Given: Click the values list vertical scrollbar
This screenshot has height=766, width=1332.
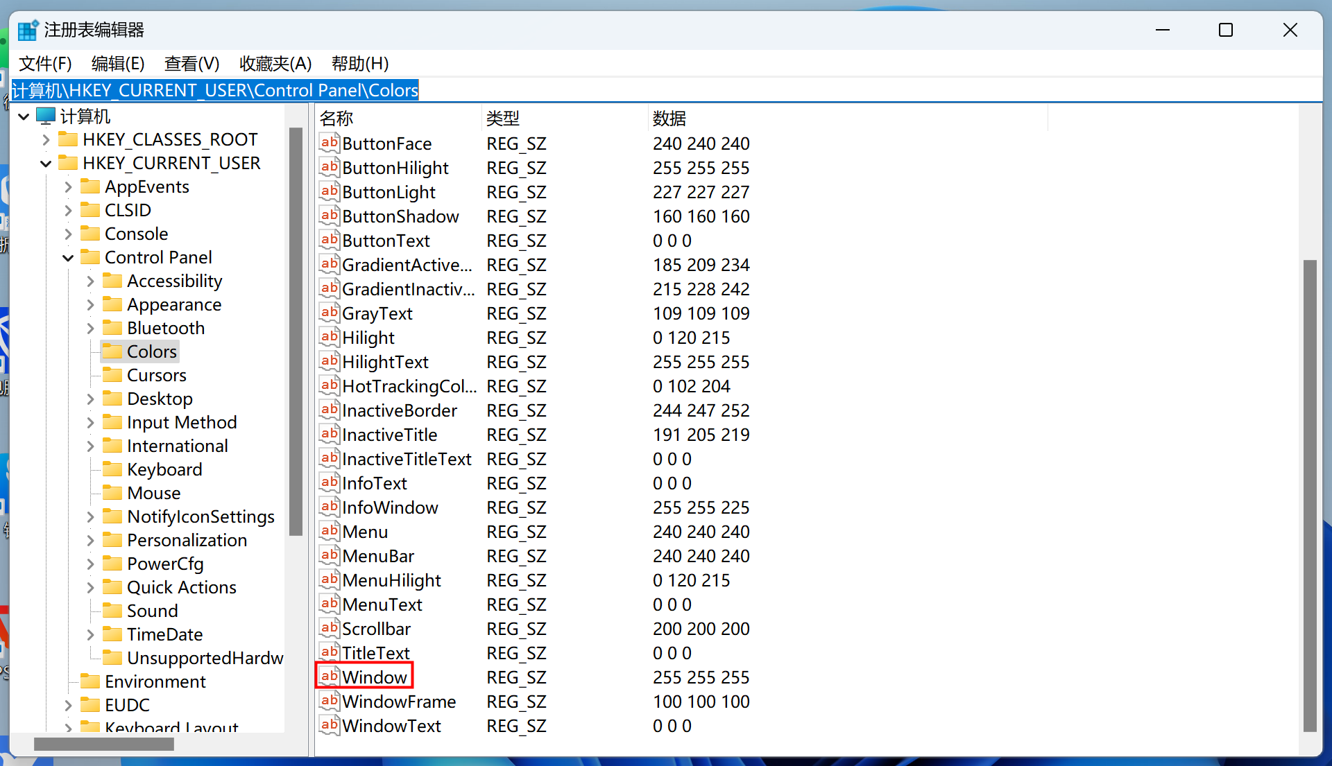Looking at the screenshot, I should pos(1310,496).
